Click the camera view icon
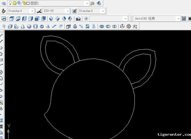 point(78,19)
